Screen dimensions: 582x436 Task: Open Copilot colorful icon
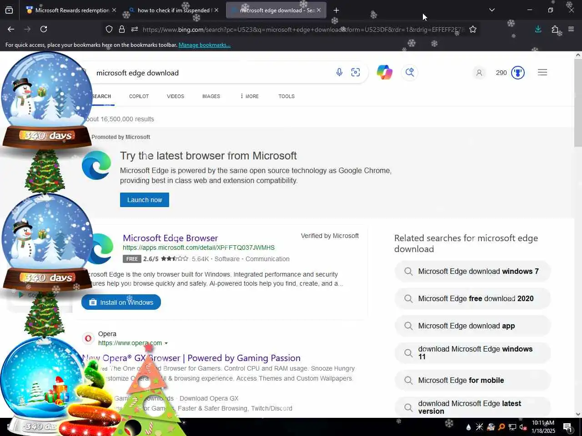click(x=385, y=72)
